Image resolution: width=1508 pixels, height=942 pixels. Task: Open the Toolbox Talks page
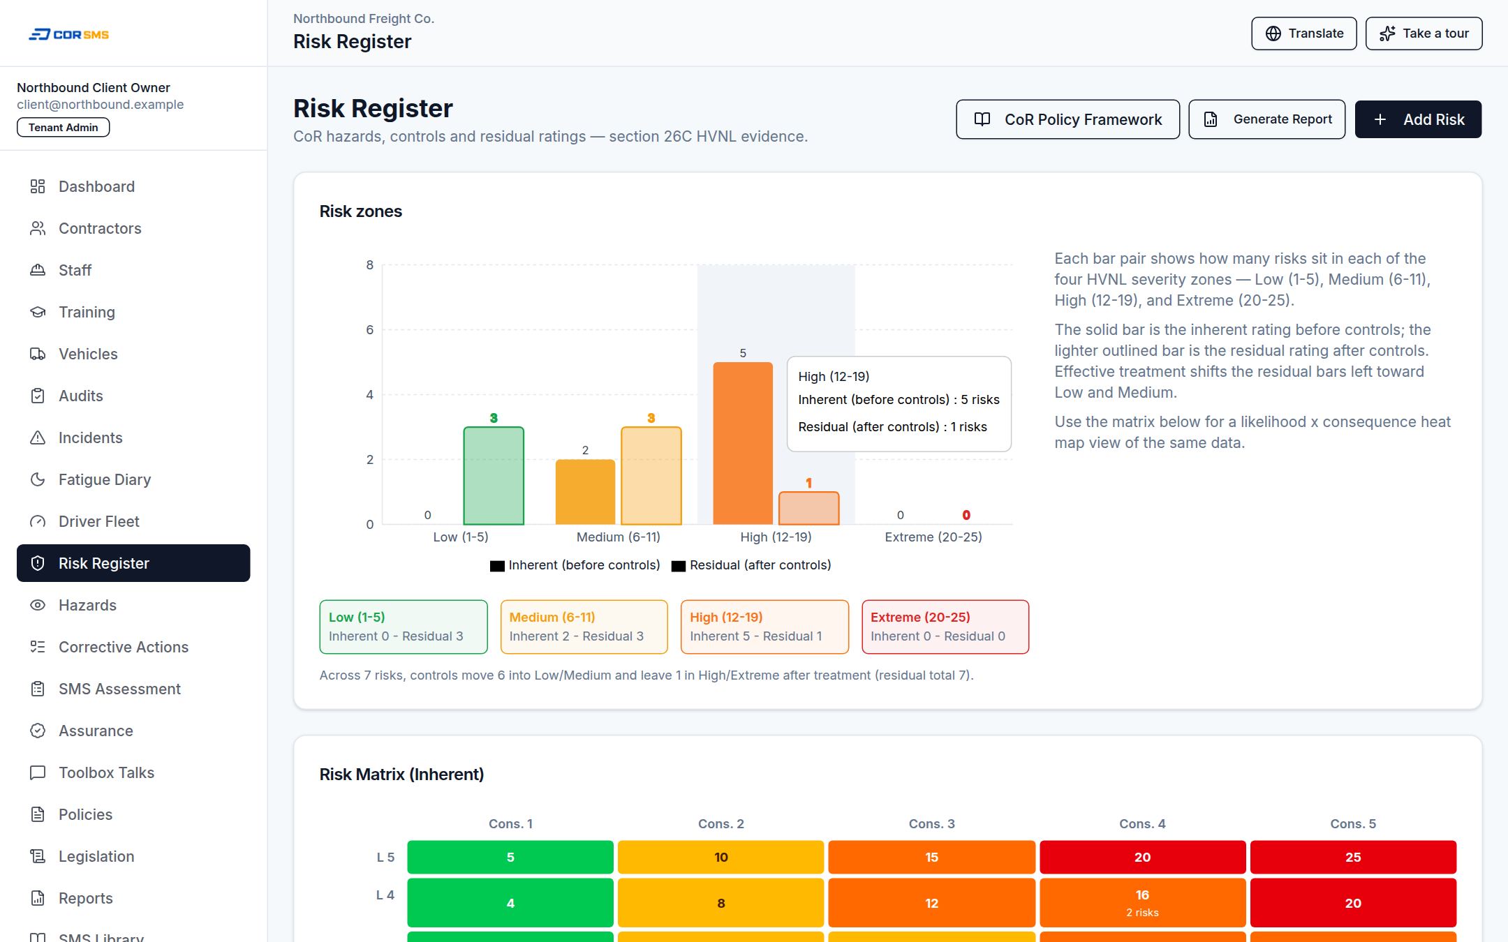click(133, 772)
